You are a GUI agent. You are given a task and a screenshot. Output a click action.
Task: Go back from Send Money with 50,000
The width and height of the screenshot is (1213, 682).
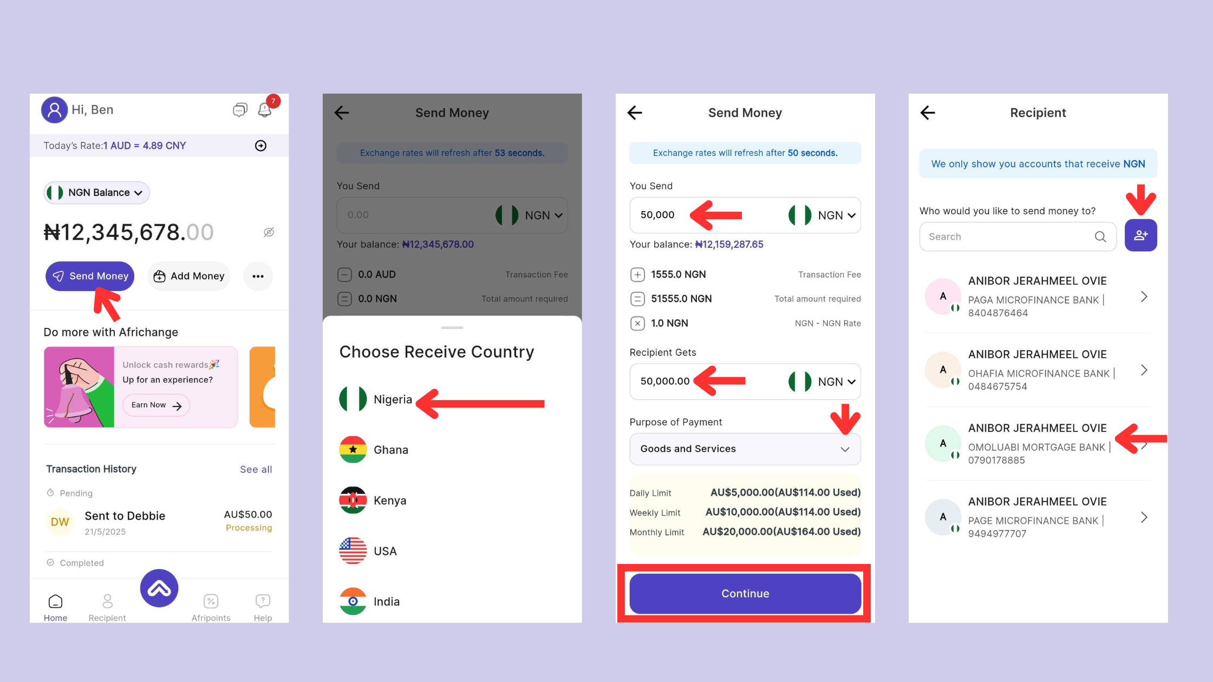635,113
